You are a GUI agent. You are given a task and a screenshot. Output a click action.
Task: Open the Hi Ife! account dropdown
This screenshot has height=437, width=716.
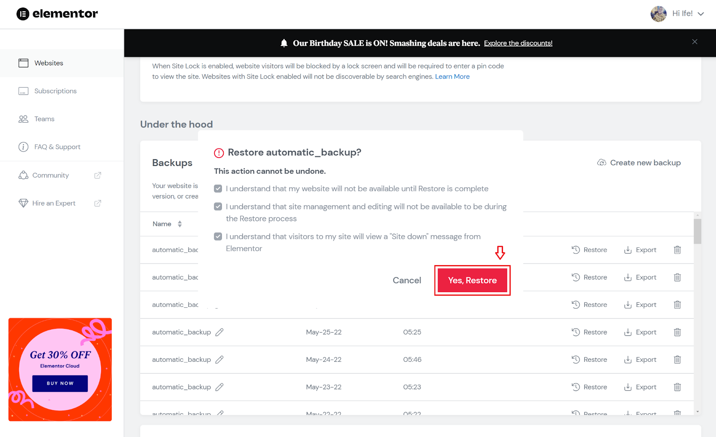point(688,14)
